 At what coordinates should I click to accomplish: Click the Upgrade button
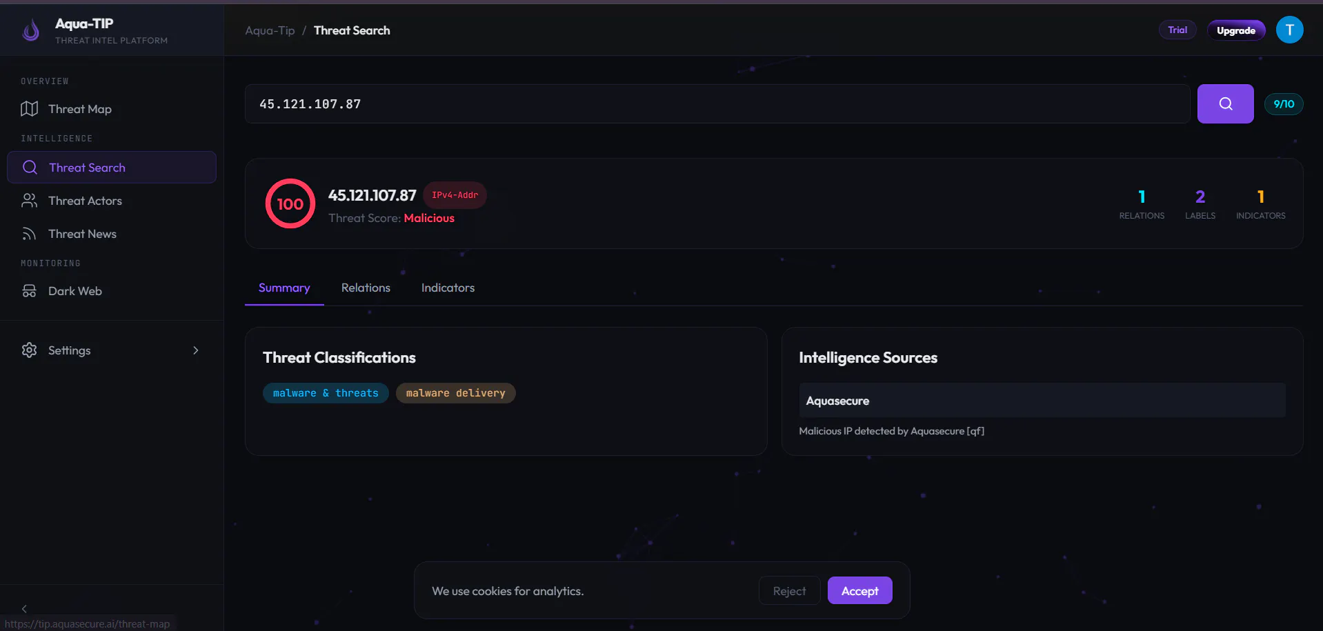[1236, 30]
